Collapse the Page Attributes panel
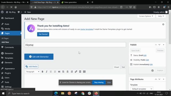Viewport: 171px width, 96px height. (x=164, y=79)
